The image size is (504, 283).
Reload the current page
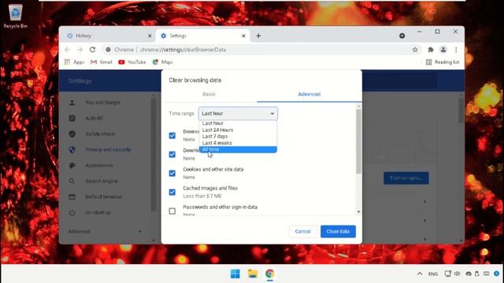[x=93, y=50]
